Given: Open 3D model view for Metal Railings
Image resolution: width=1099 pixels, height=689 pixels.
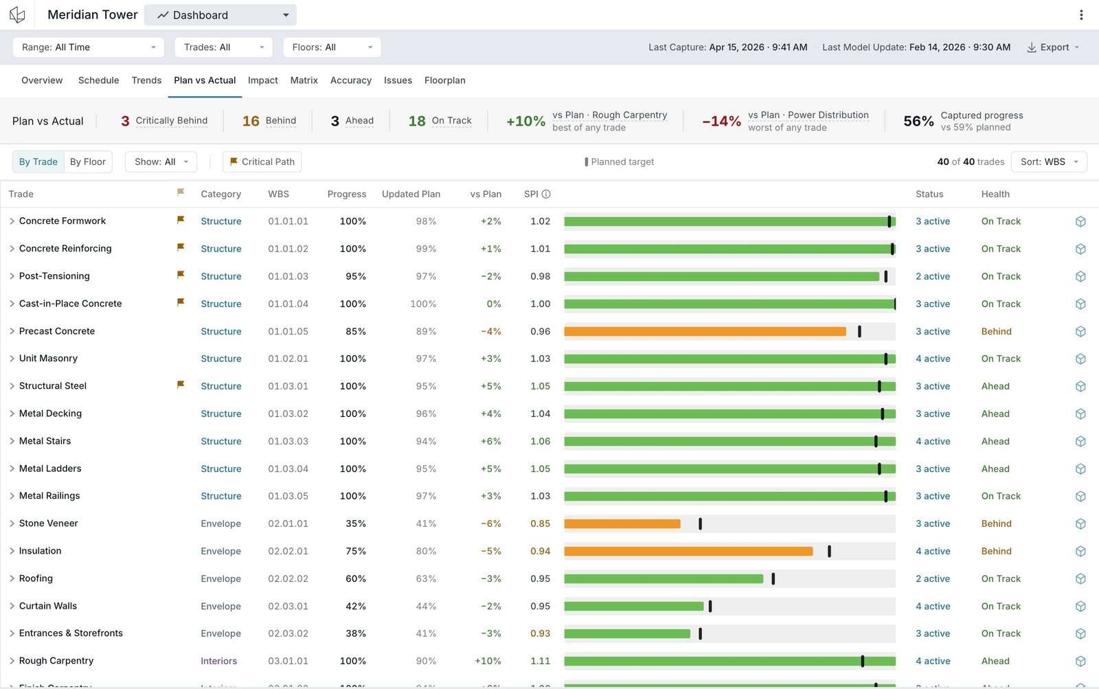Looking at the screenshot, I should tap(1080, 496).
